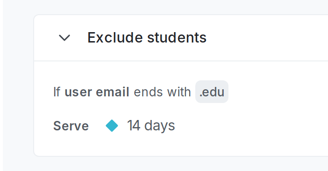Click the ends with operator text
Image resolution: width=328 pixels, height=171 pixels.
tap(162, 92)
